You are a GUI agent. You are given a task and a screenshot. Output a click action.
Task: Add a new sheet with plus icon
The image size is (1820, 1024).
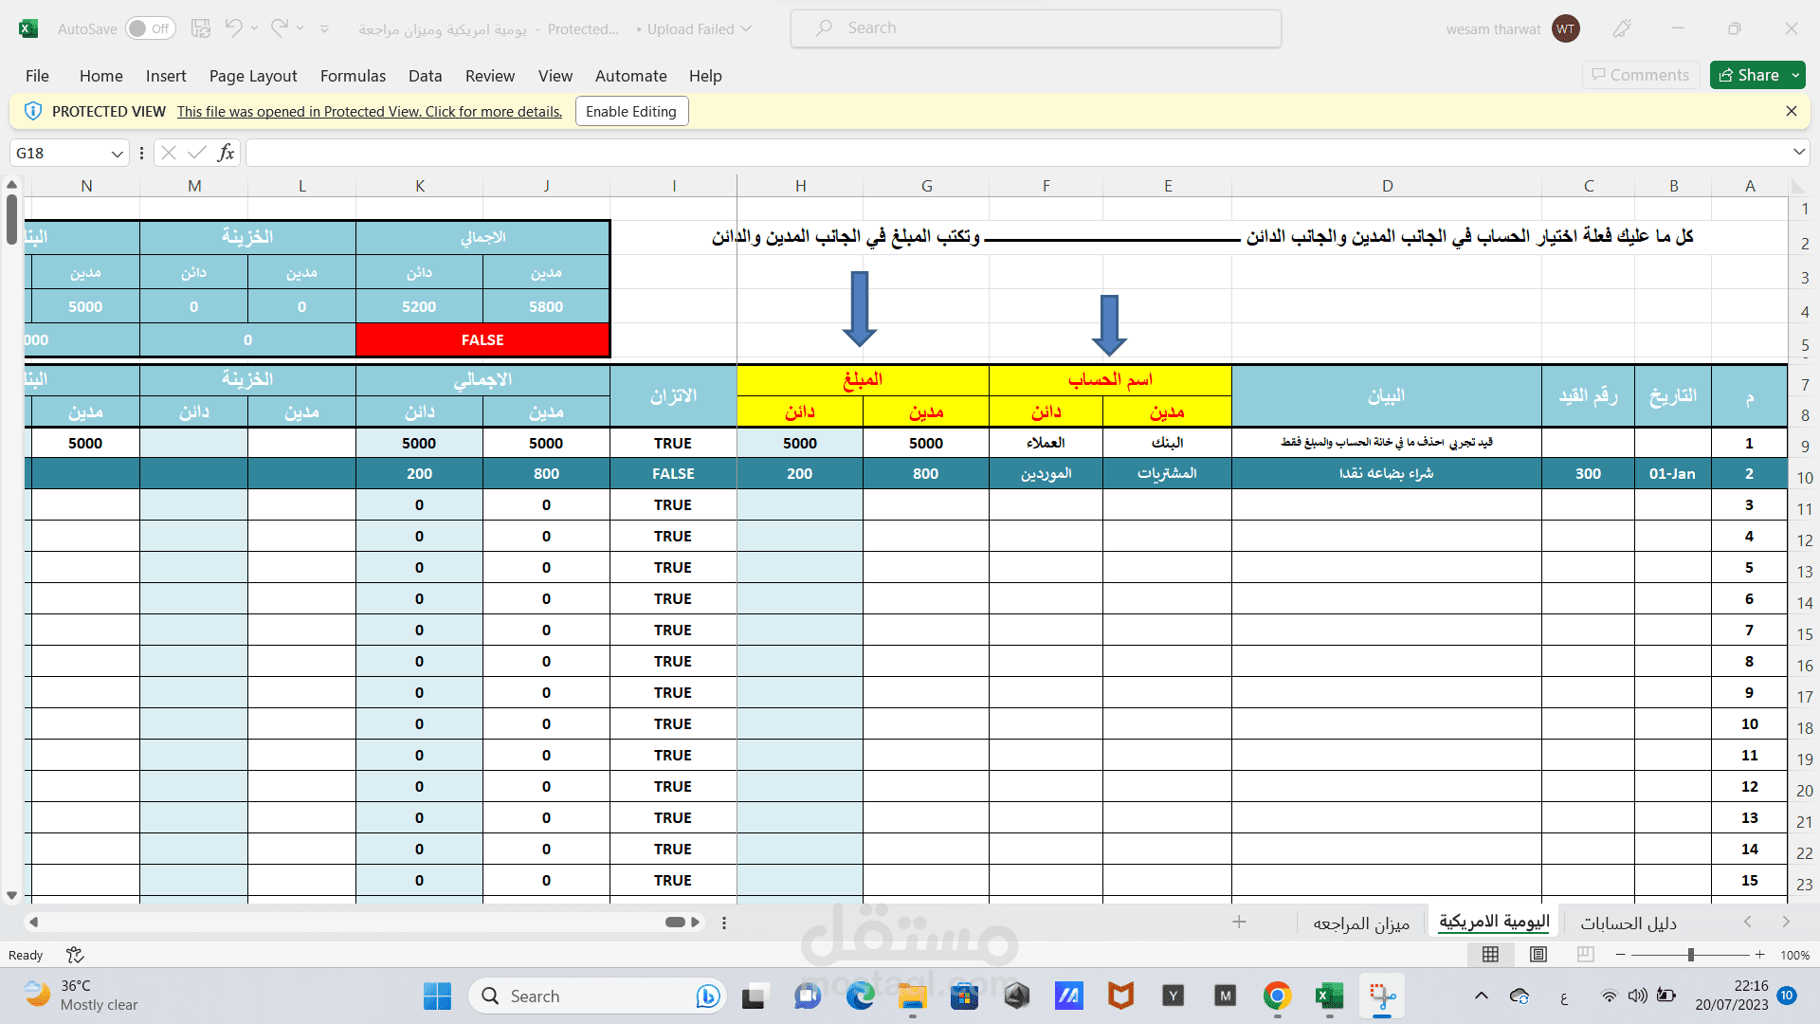coord(1239,923)
